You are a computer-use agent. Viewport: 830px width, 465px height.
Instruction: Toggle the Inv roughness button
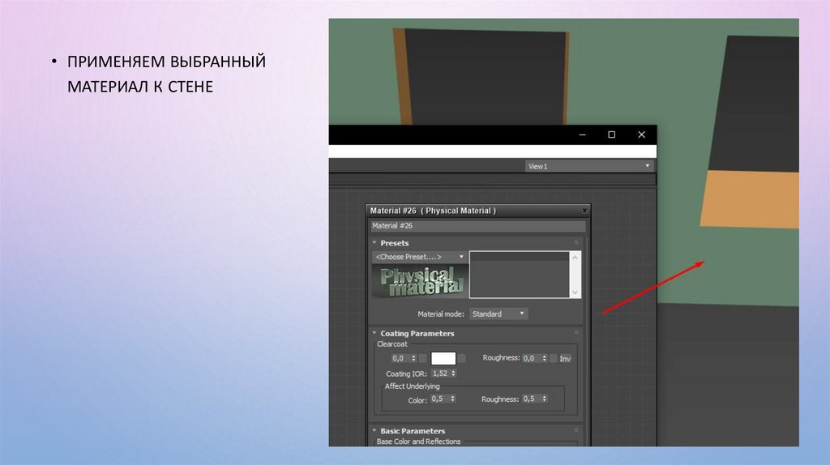pos(565,359)
